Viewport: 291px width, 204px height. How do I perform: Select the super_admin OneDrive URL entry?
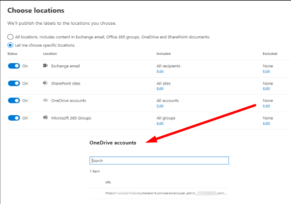click(165, 193)
